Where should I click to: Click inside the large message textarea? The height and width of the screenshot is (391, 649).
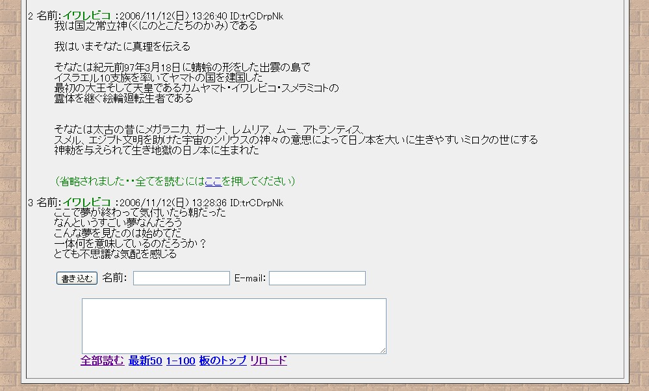tap(233, 326)
